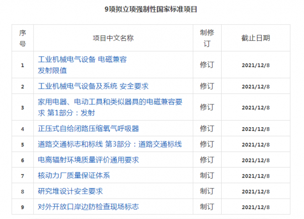Click 制订 in the 研究堆 row
Screen dimensions: 304x219
coord(207,191)
